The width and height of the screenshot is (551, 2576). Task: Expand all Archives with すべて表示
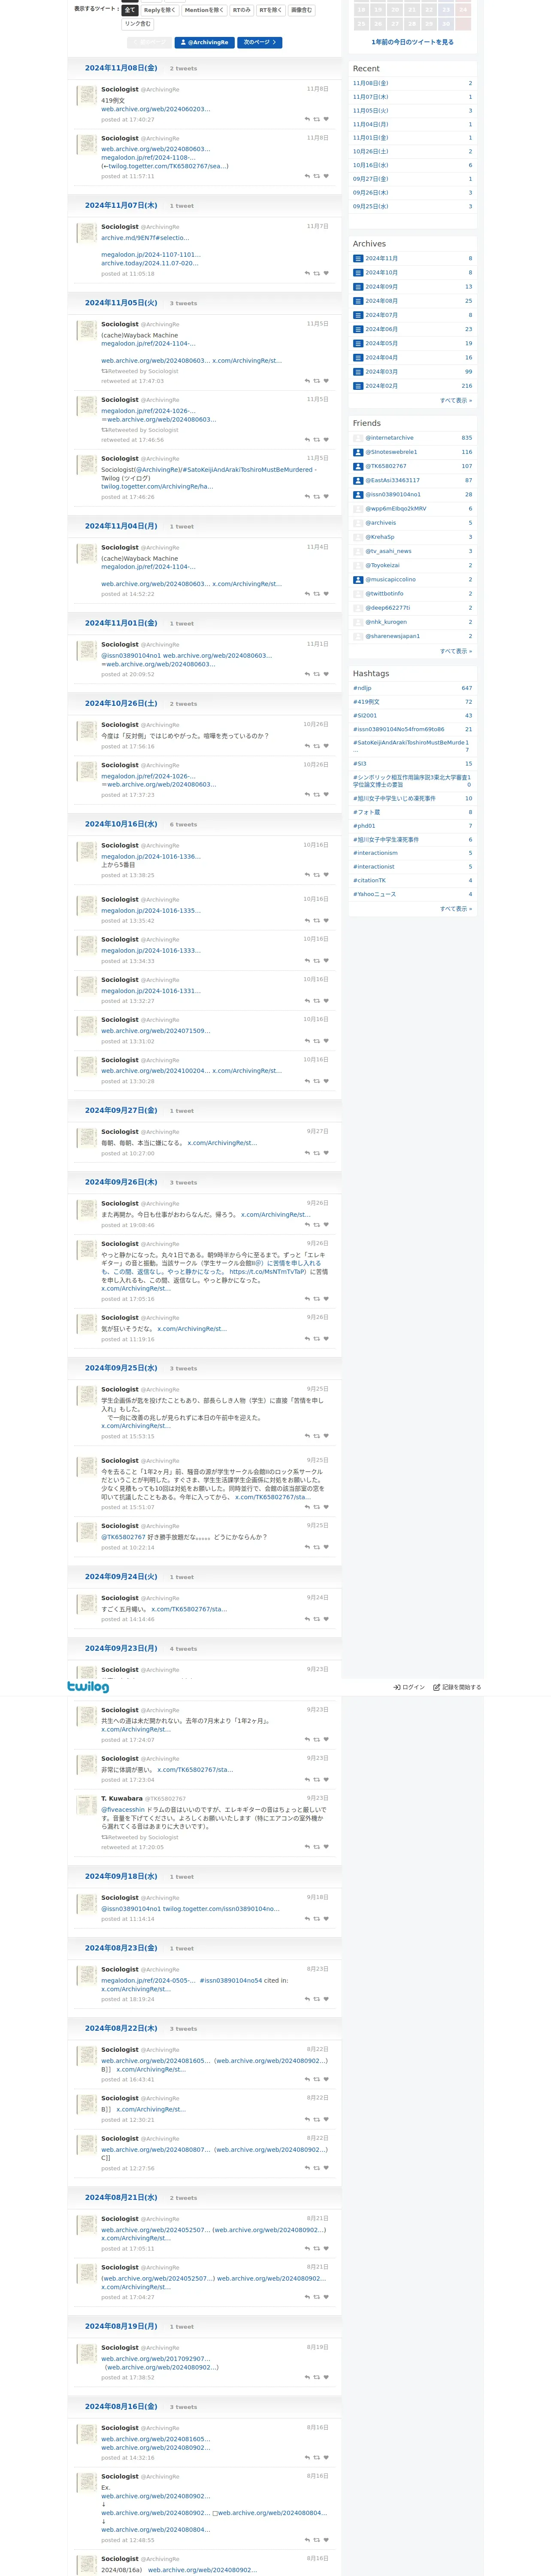click(x=456, y=400)
